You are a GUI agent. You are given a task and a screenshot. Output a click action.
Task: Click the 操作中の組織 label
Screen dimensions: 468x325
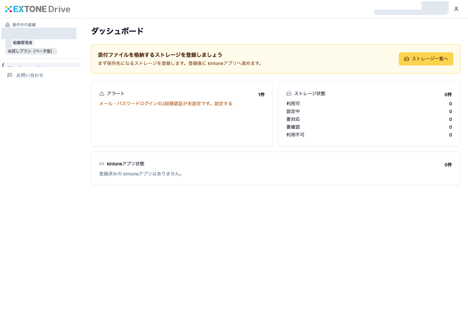[24, 25]
